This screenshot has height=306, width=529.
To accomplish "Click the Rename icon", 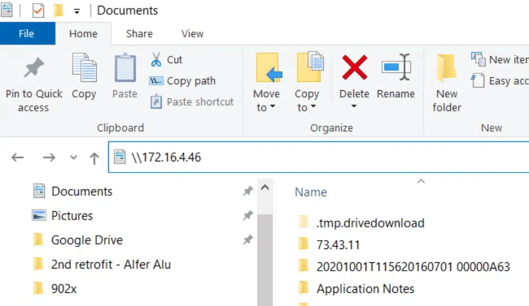I will [396, 67].
